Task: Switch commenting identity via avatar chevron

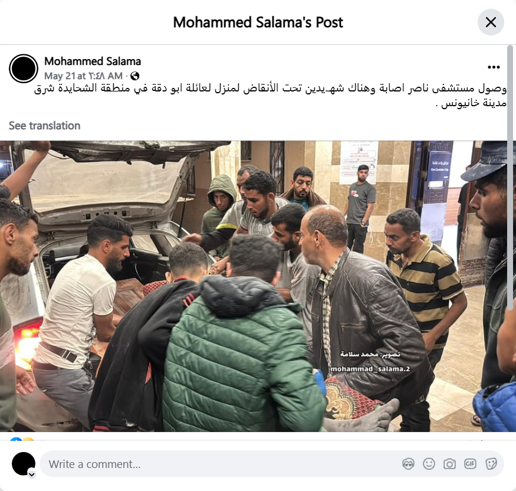Action: click(x=32, y=474)
